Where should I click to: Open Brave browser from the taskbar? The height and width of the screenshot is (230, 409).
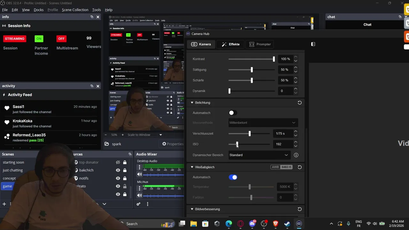point(275,224)
